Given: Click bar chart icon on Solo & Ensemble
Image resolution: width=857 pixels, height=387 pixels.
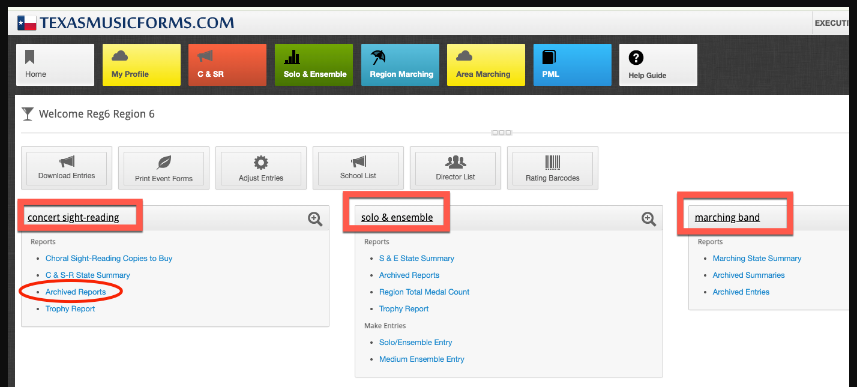Looking at the screenshot, I should 292,57.
